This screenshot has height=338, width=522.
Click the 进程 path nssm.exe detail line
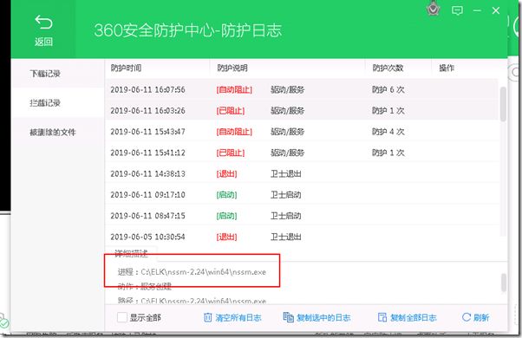pos(192,272)
